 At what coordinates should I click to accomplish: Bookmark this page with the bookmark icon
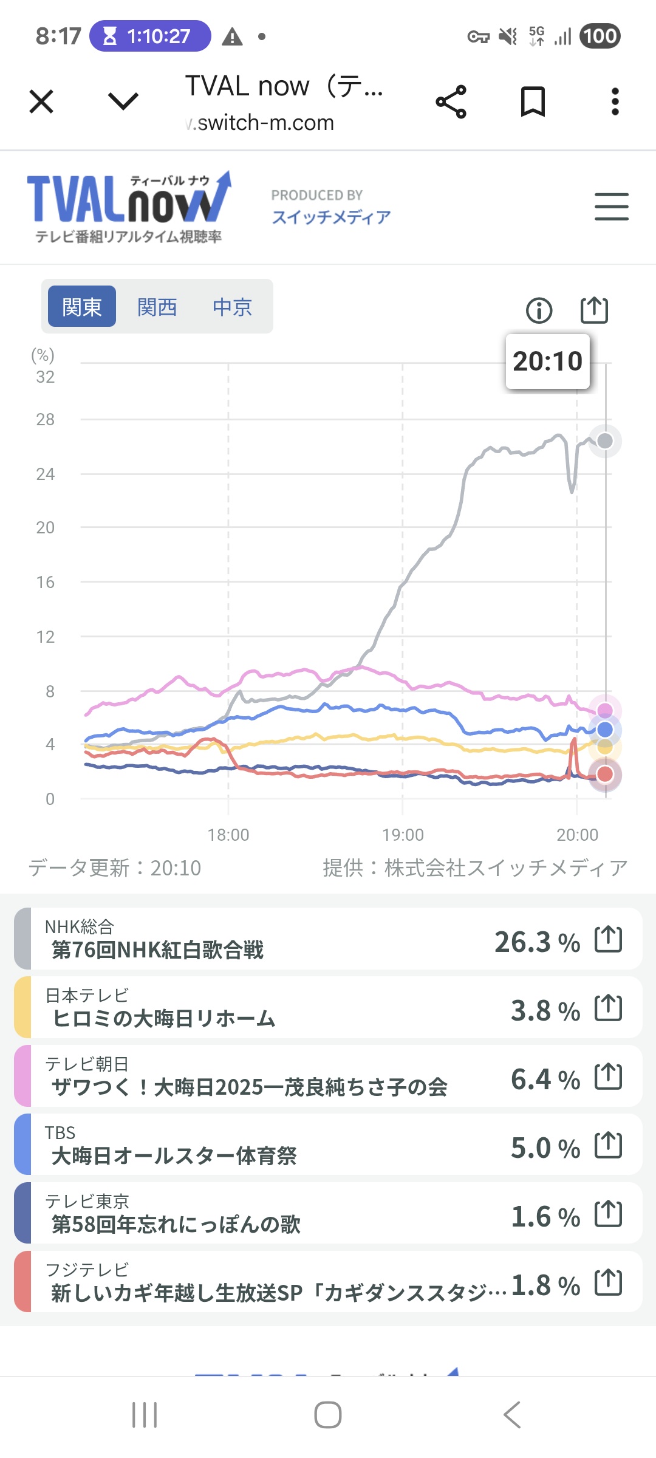(x=533, y=101)
